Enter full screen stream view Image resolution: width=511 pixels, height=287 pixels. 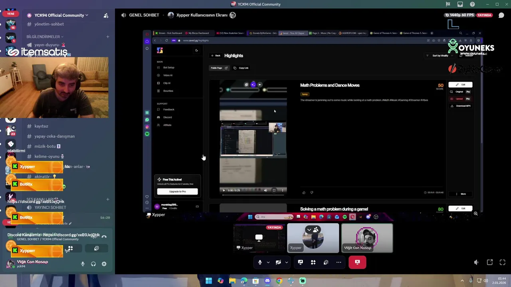[502, 262]
